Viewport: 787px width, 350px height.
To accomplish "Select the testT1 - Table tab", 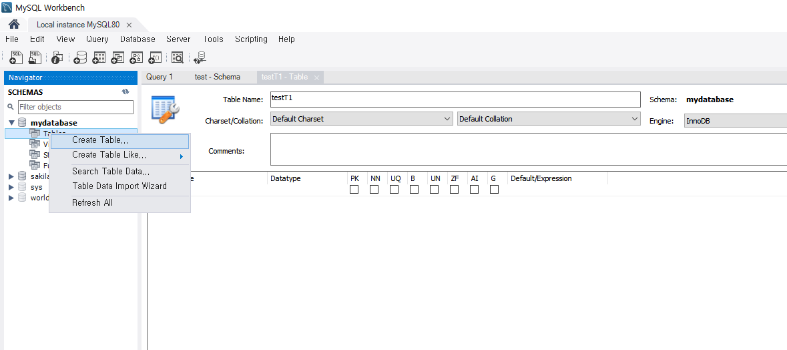I will coord(284,77).
